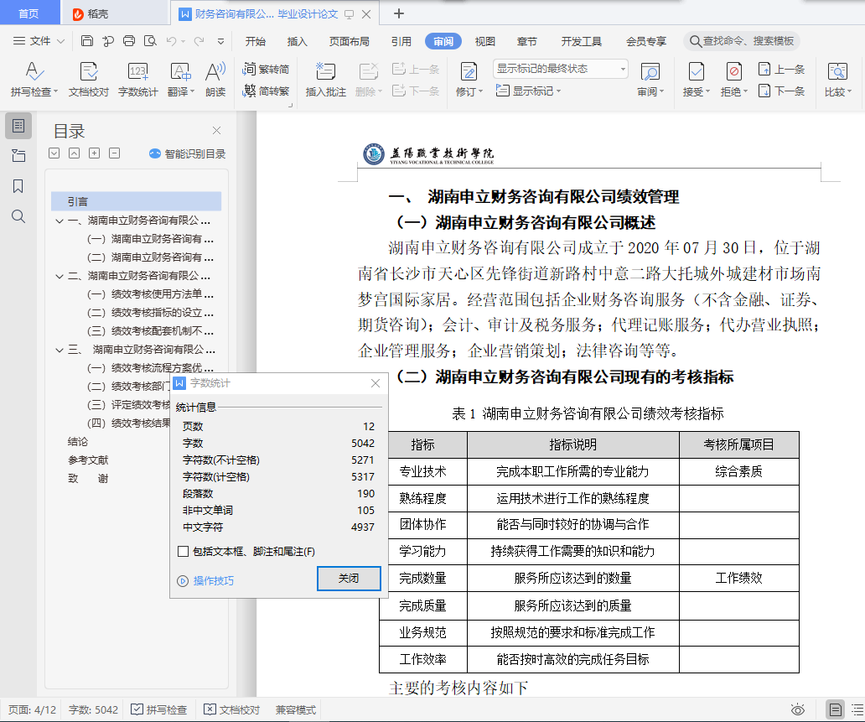Open Print Preview from quick access toolbar

(150, 41)
